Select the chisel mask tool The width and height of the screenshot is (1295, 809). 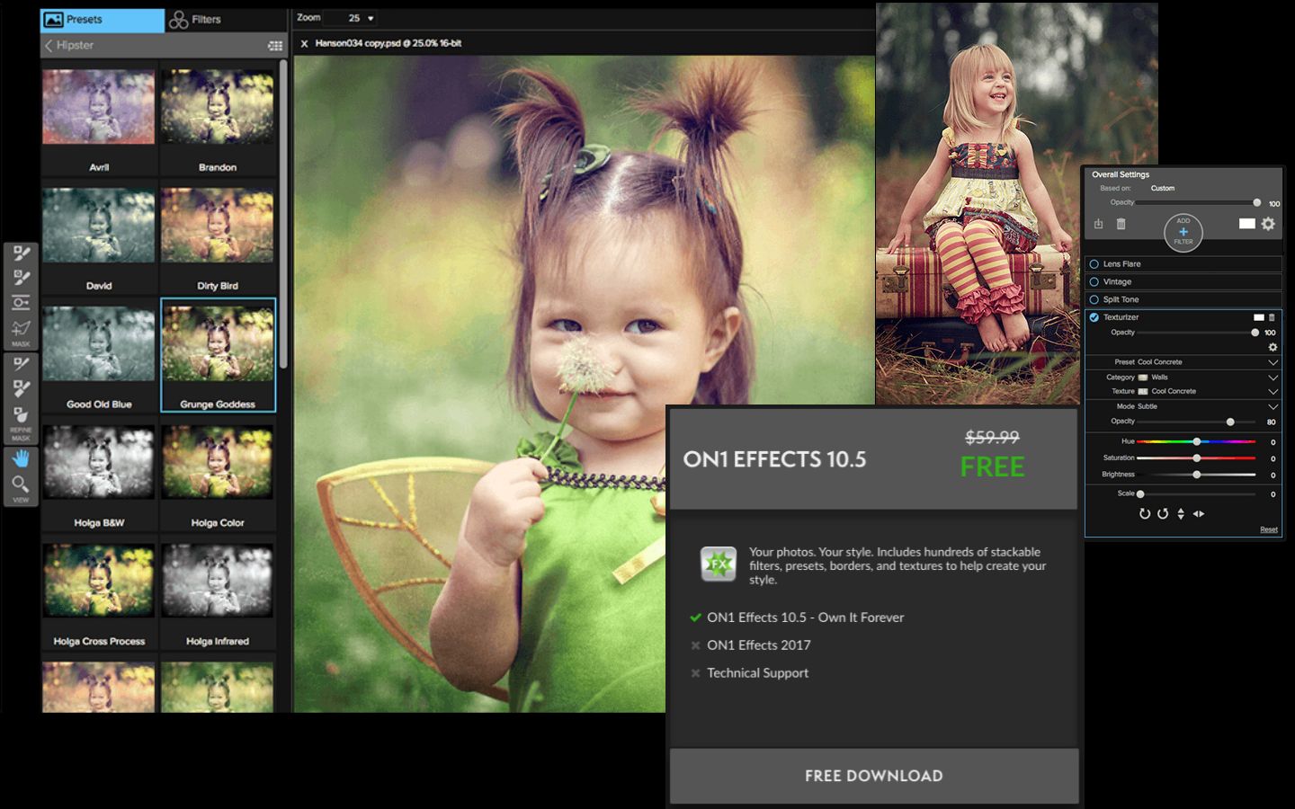pos(22,388)
